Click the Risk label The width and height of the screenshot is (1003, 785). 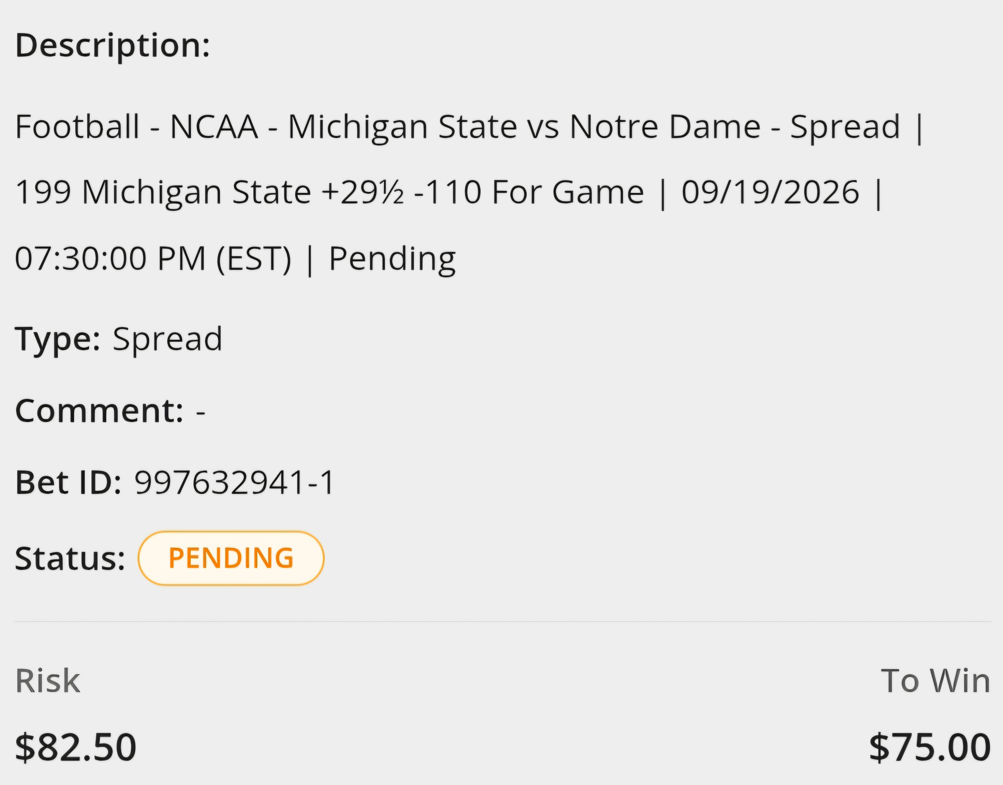click(x=48, y=681)
